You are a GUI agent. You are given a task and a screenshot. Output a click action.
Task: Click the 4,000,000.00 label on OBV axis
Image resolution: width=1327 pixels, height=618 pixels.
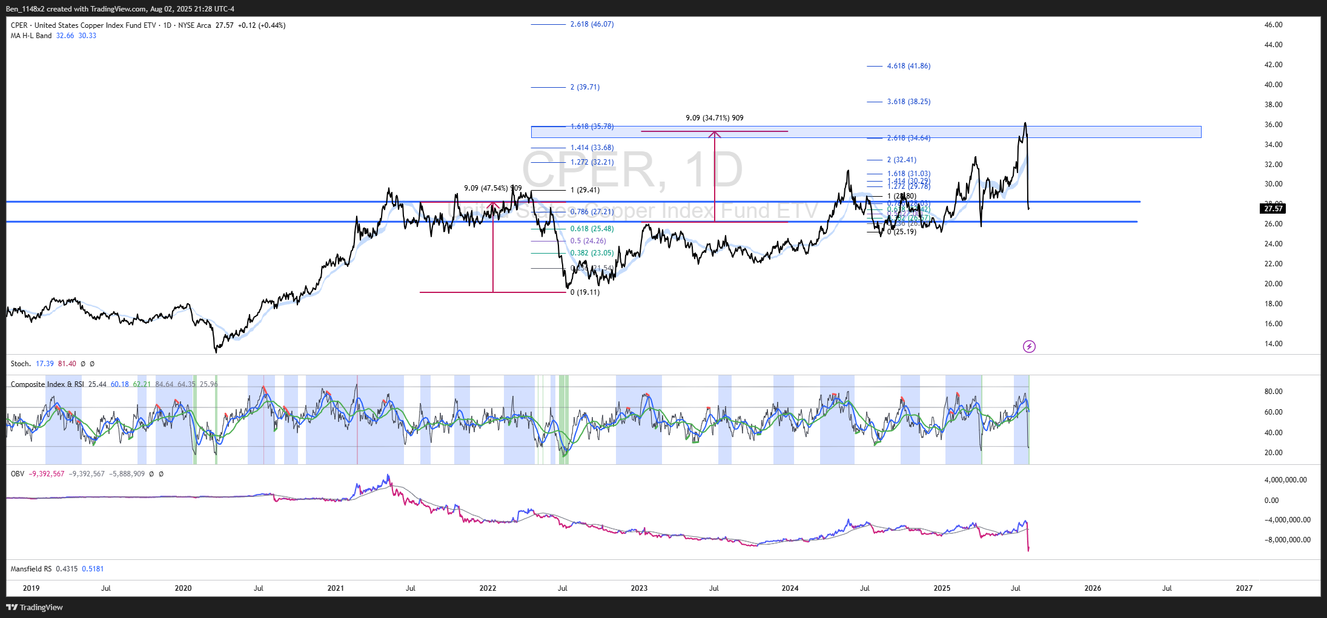click(x=1285, y=480)
